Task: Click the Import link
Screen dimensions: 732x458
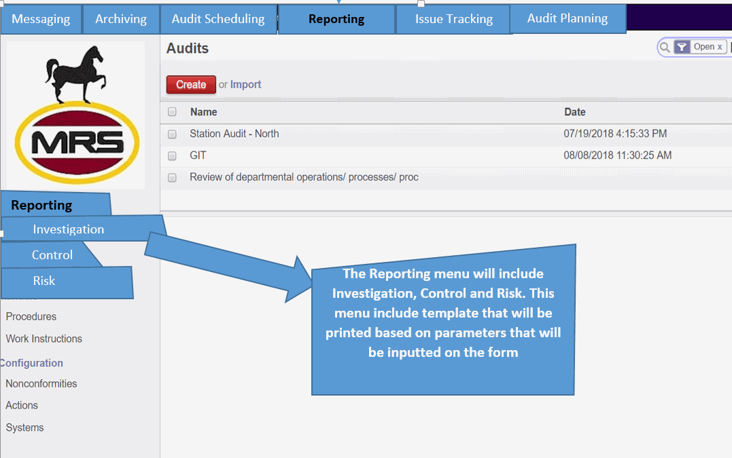Action: click(245, 84)
